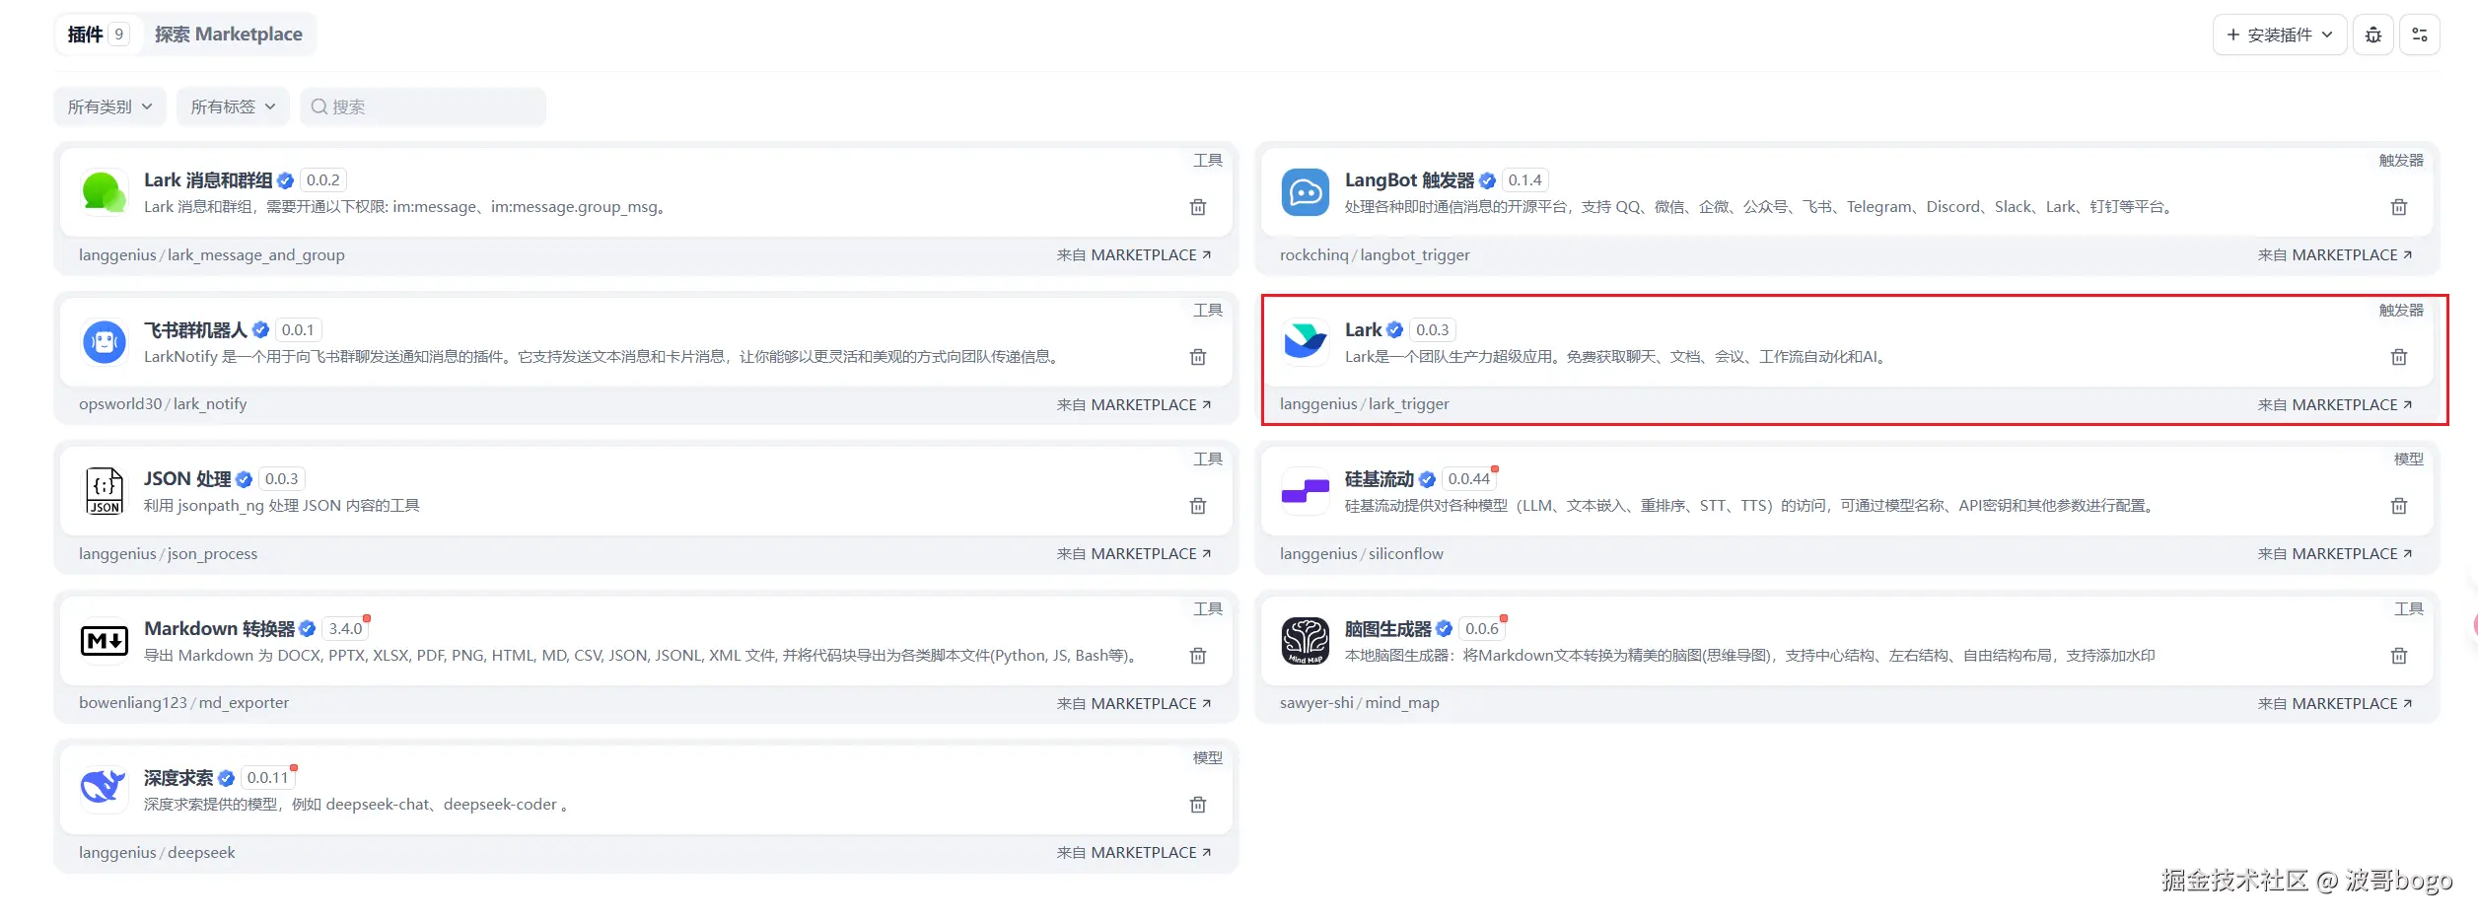This screenshot has width=2478, height=921.
Task: Open 来自 MARKETPLACE link for md_exporter
Action: click(x=1134, y=704)
